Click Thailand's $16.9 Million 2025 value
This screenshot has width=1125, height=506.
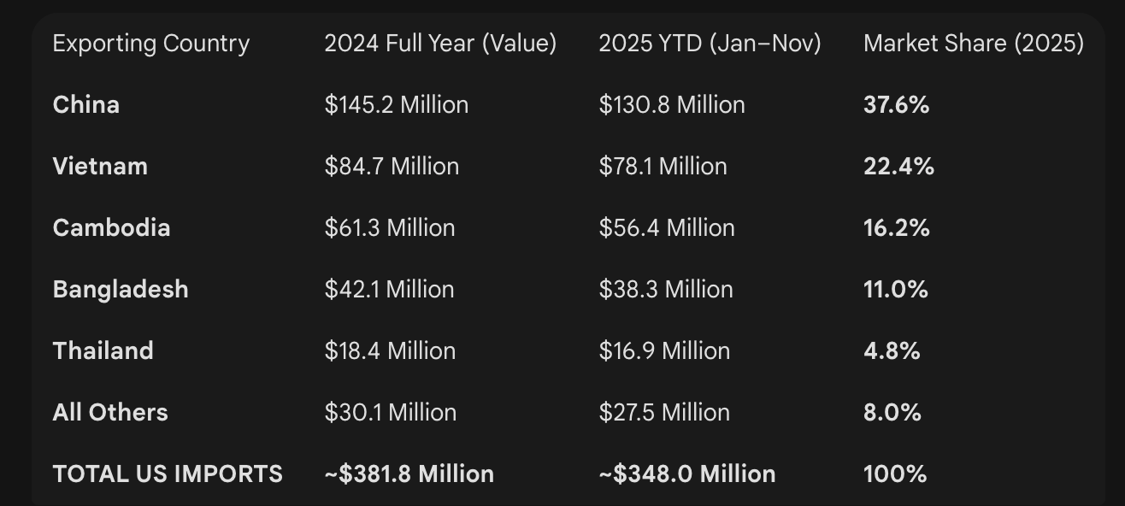pos(664,351)
